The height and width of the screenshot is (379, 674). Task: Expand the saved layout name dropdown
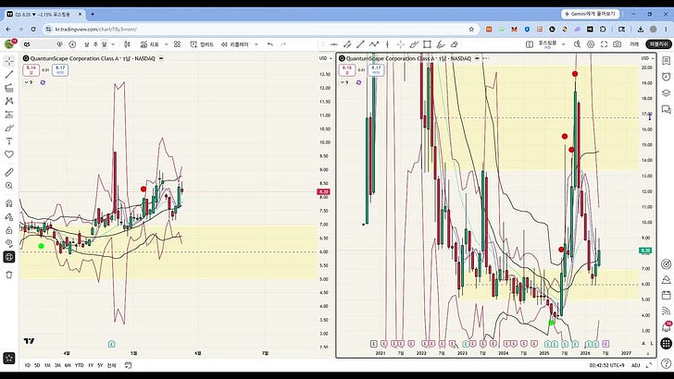tap(563, 44)
